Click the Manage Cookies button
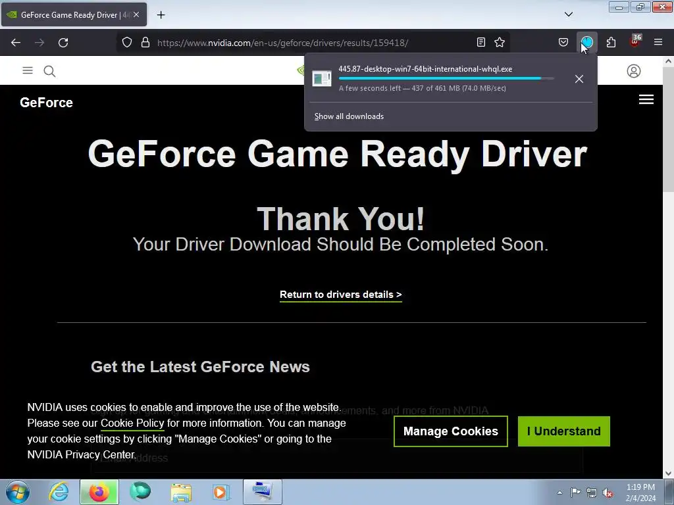Image resolution: width=674 pixels, height=505 pixels. tap(450, 431)
